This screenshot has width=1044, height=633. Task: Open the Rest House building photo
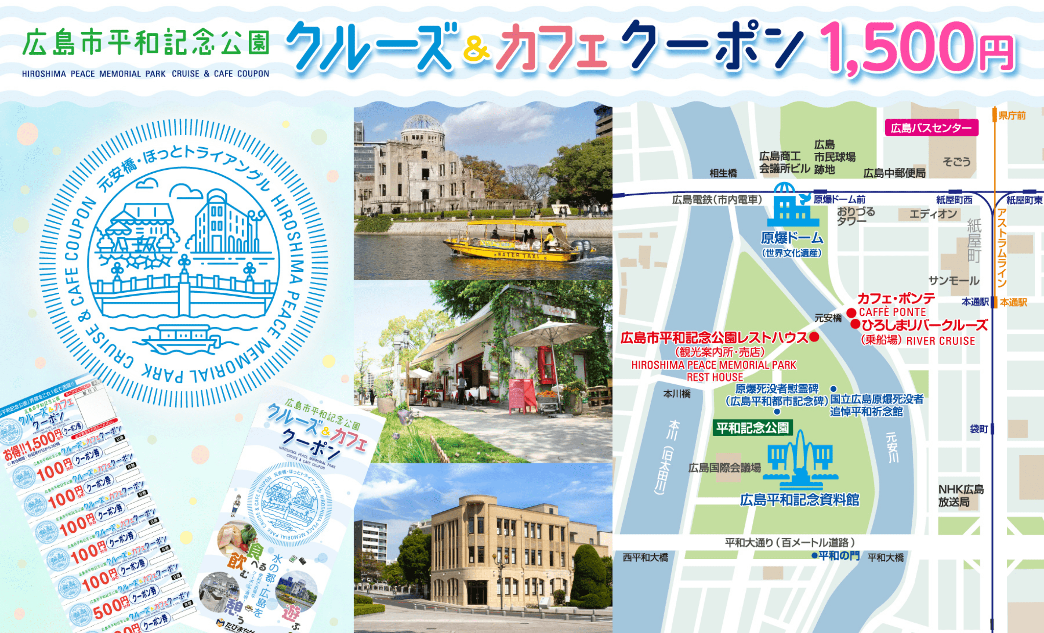pos(483,548)
